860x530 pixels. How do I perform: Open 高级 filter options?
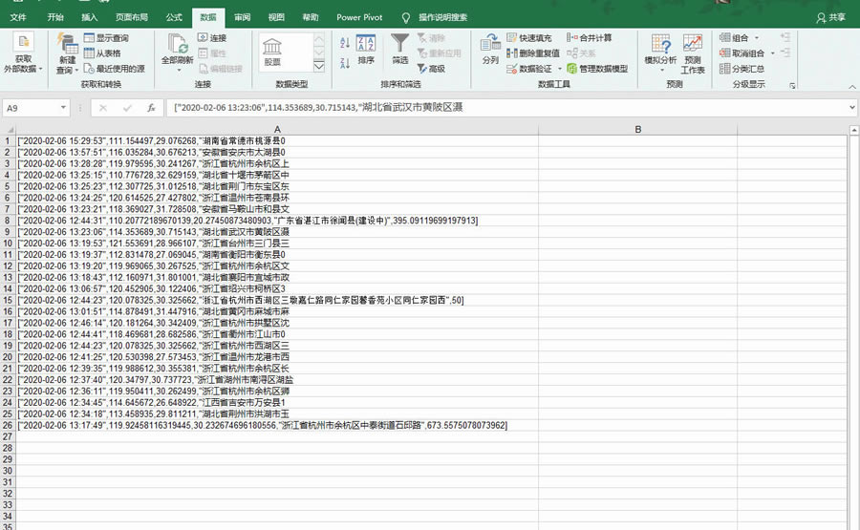click(431, 69)
